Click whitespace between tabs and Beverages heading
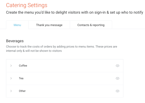This screenshot has width=145, height=103. 65,34
